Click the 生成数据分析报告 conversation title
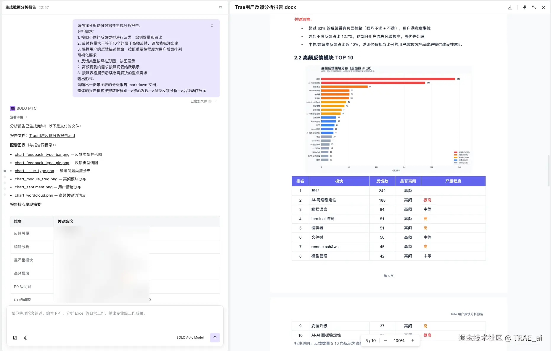The width and height of the screenshot is (551, 351). coord(21,7)
